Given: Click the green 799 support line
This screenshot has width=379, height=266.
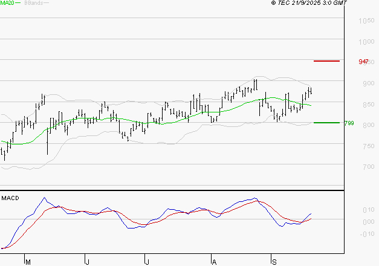Looking at the screenshot, I should point(326,123).
